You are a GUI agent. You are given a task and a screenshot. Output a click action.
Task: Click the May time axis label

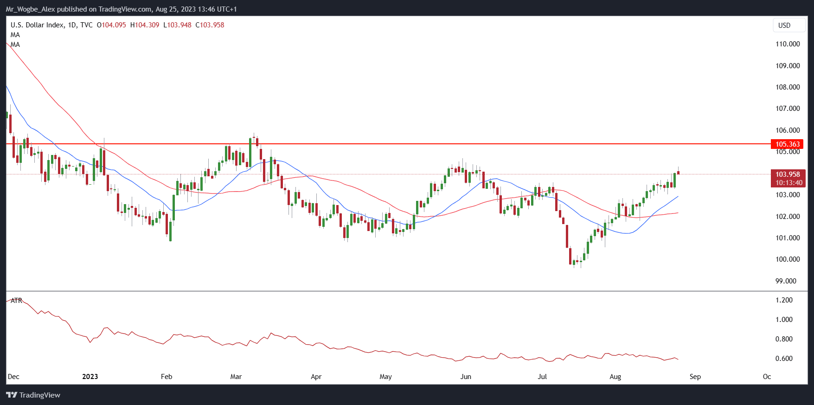[386, 376]
